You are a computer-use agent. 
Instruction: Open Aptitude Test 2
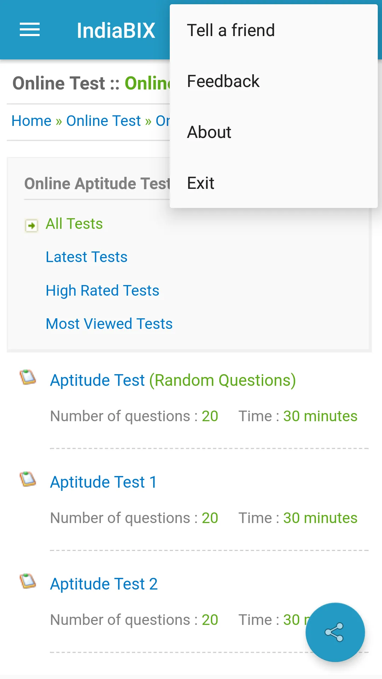tap(104, 584)
